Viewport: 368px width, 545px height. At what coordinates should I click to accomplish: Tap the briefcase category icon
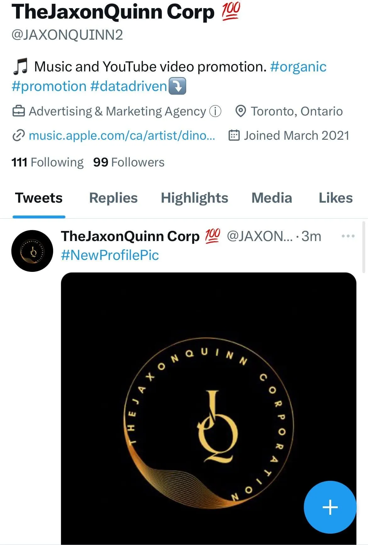point(19,111)
